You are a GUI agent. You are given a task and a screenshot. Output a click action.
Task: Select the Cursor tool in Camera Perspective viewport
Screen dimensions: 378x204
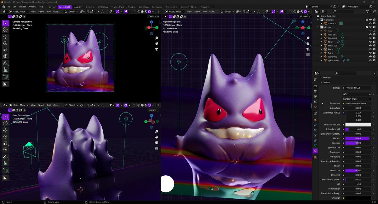coord(5,29)
